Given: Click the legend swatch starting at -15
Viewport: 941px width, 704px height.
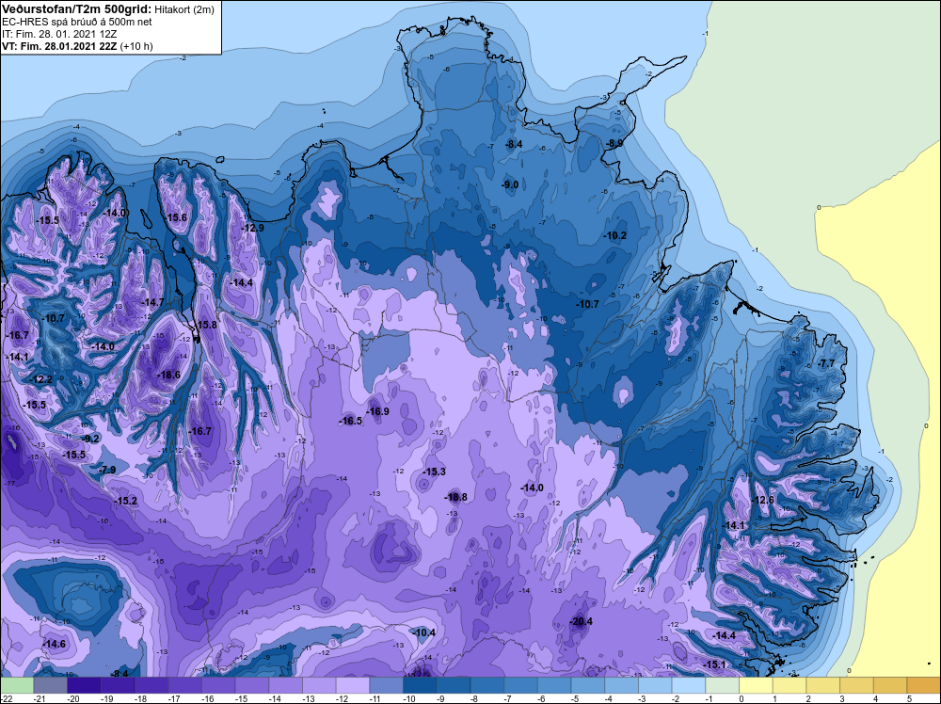Looking at the screenshot, I should [x=252, y=685].
